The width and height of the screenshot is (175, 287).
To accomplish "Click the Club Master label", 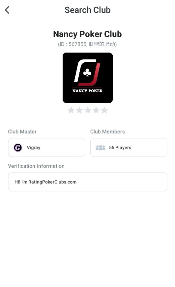I will pyautogui.click(x=22, y=132).
